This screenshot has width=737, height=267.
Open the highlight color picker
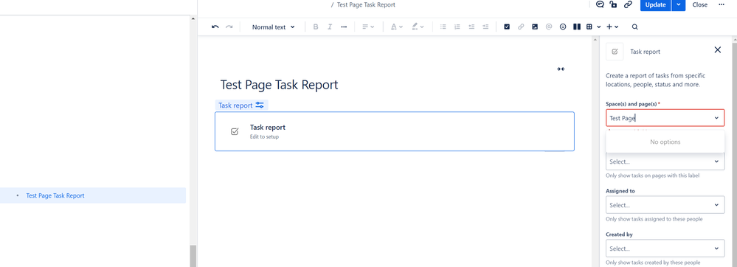point(418,27)
